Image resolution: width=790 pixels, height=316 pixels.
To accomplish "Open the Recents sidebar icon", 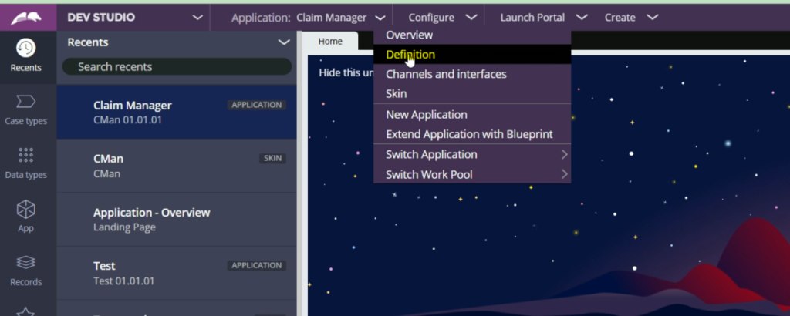I will point(25,55).
